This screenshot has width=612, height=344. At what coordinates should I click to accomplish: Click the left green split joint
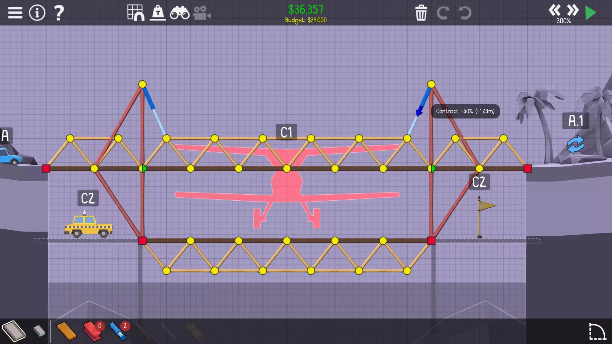pos(142,168)
